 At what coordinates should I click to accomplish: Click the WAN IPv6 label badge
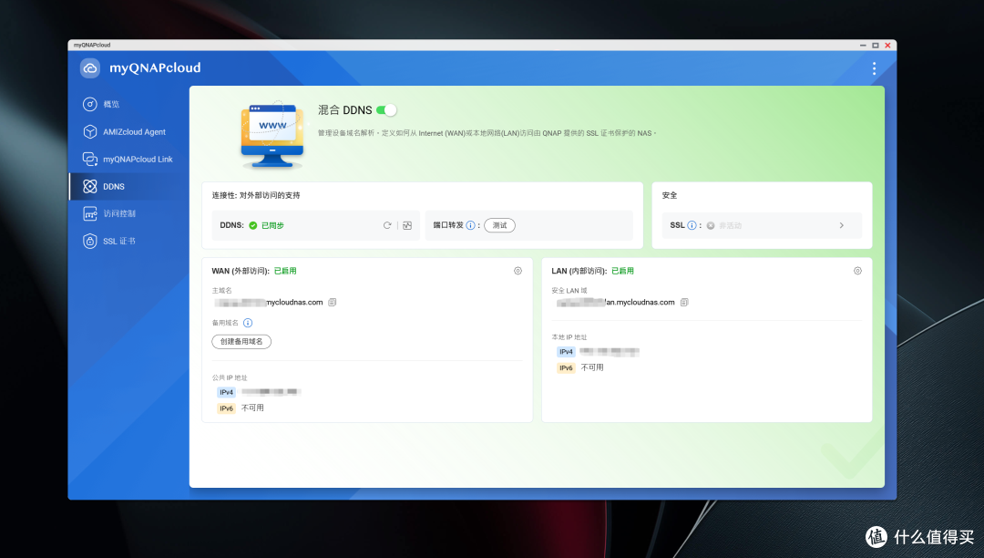pos(227,408)
